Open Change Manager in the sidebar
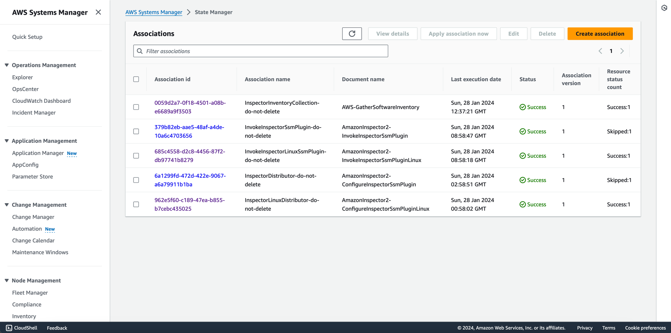The width and height of the screenshot is (671, 333). [33, 217]
